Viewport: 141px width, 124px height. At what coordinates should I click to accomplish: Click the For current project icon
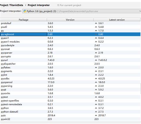pos(58,5)
